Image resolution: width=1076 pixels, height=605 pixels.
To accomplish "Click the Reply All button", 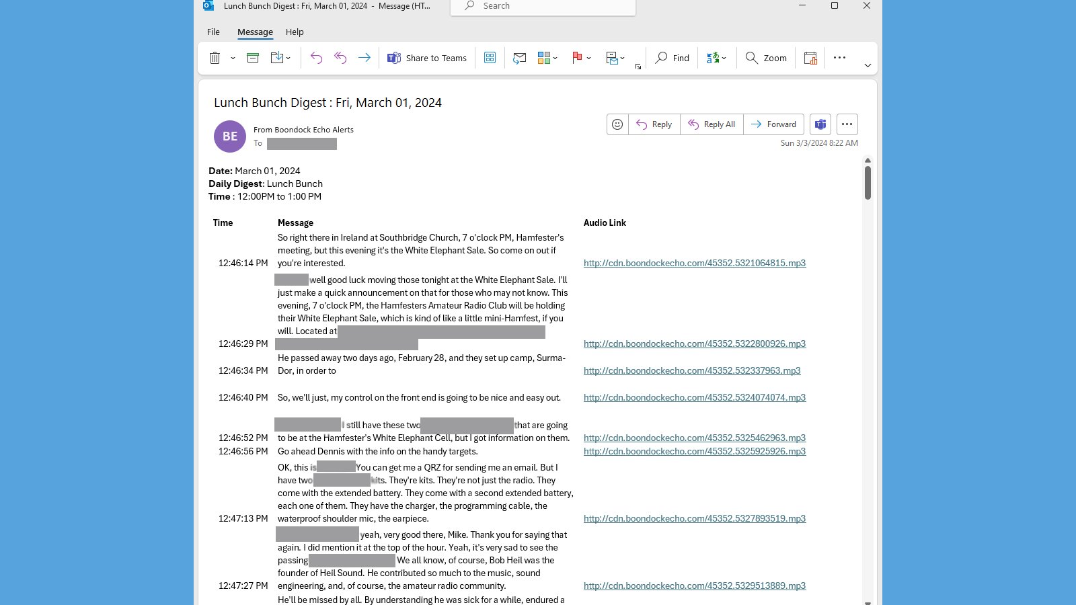I will pos(712,124).
